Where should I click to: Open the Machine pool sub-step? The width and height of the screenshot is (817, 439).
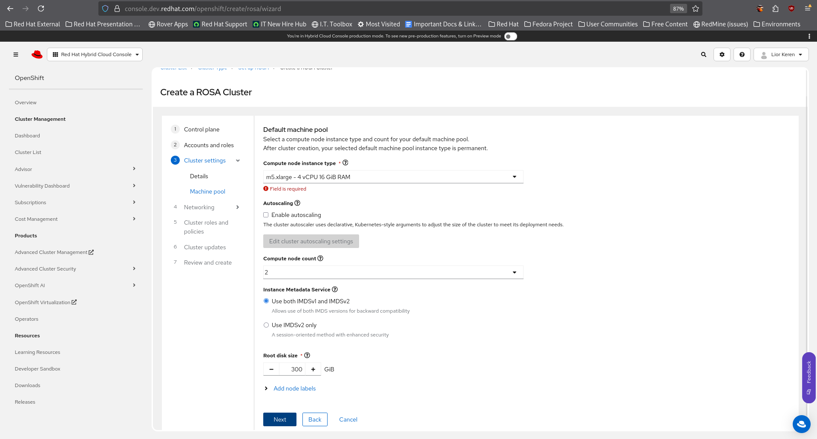point(207,191)
